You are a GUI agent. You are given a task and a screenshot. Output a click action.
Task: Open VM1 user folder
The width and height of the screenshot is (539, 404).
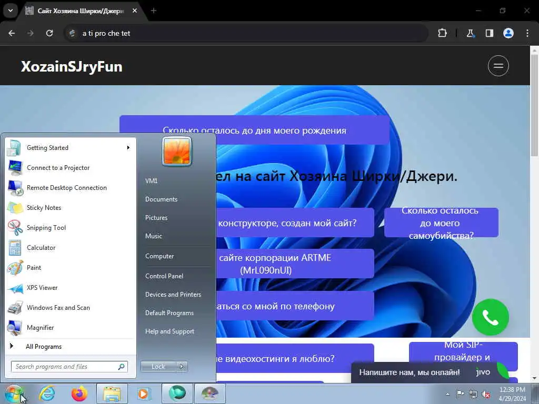pyautogui.click(x=151, y=181)
